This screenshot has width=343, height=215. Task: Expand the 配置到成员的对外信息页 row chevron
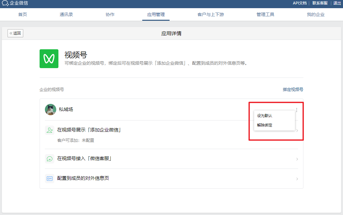(x=297, y=179)
